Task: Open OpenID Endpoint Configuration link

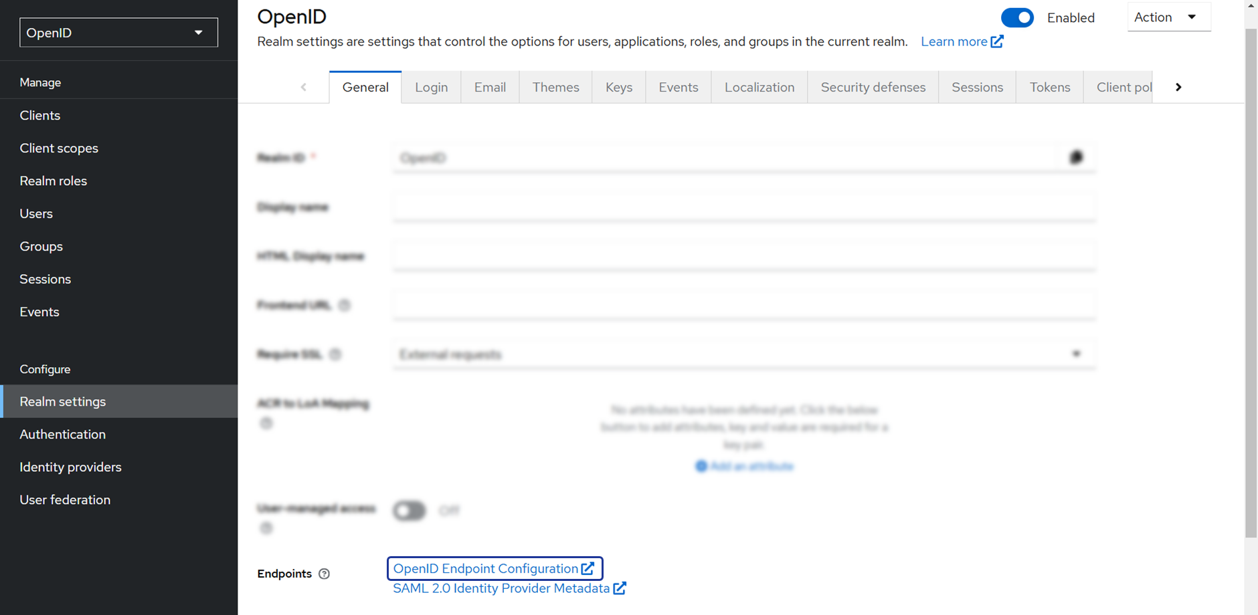Action: tap(495, 568)
